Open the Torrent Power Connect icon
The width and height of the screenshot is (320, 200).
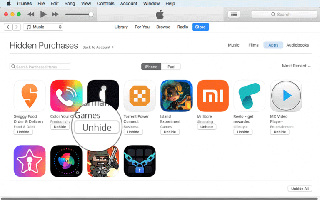140,96
